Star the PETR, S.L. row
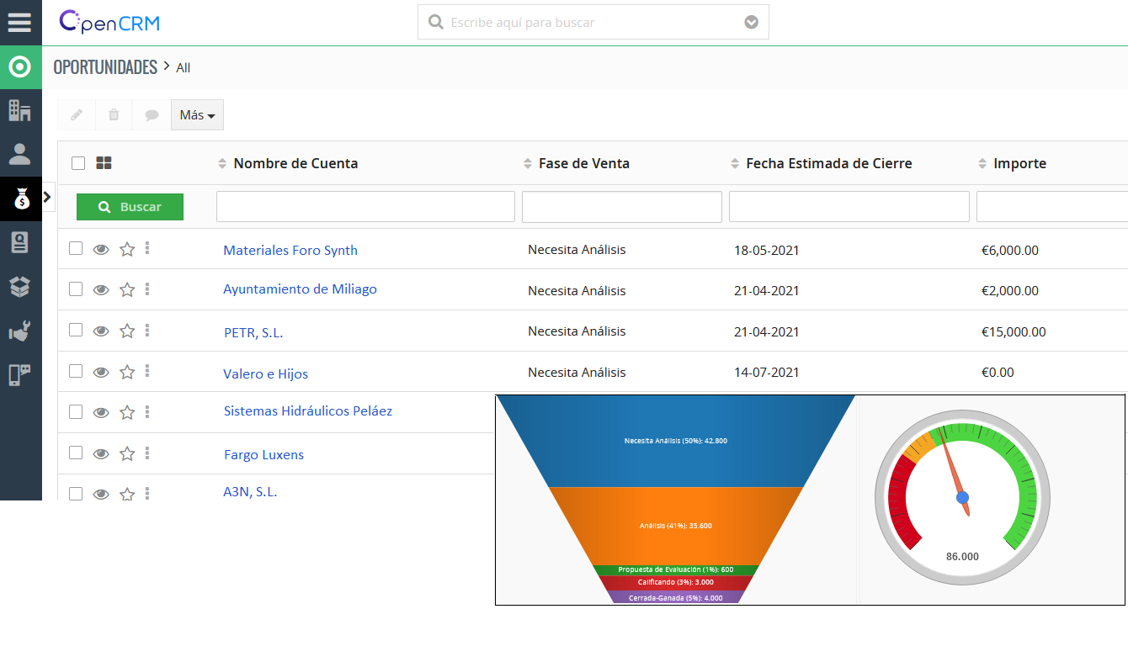This screenshot has width=1128, height=646. click(127, 331)
